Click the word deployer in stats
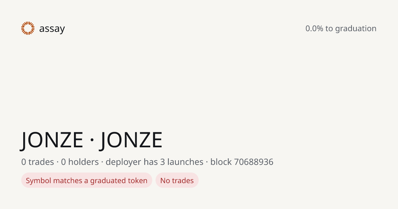 [x=123, y=163]
